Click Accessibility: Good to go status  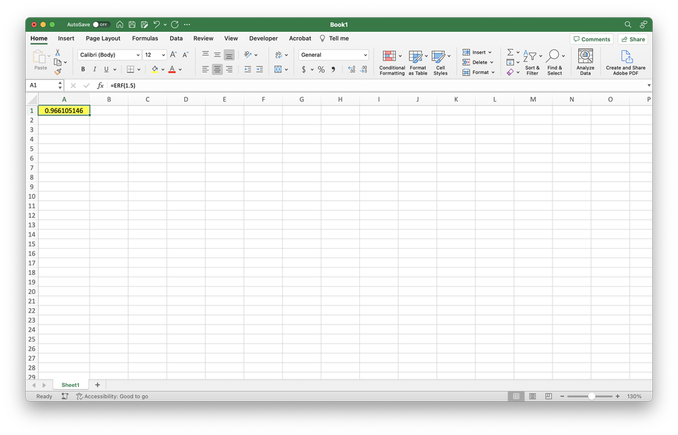[x=112, y=396]
